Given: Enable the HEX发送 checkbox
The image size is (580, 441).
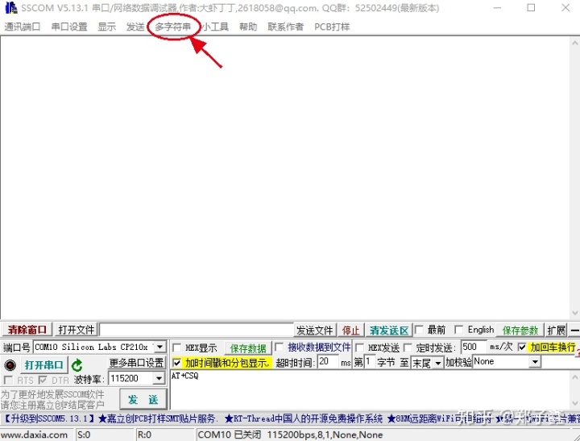Looking at the screenshot, I should (359, 347).
